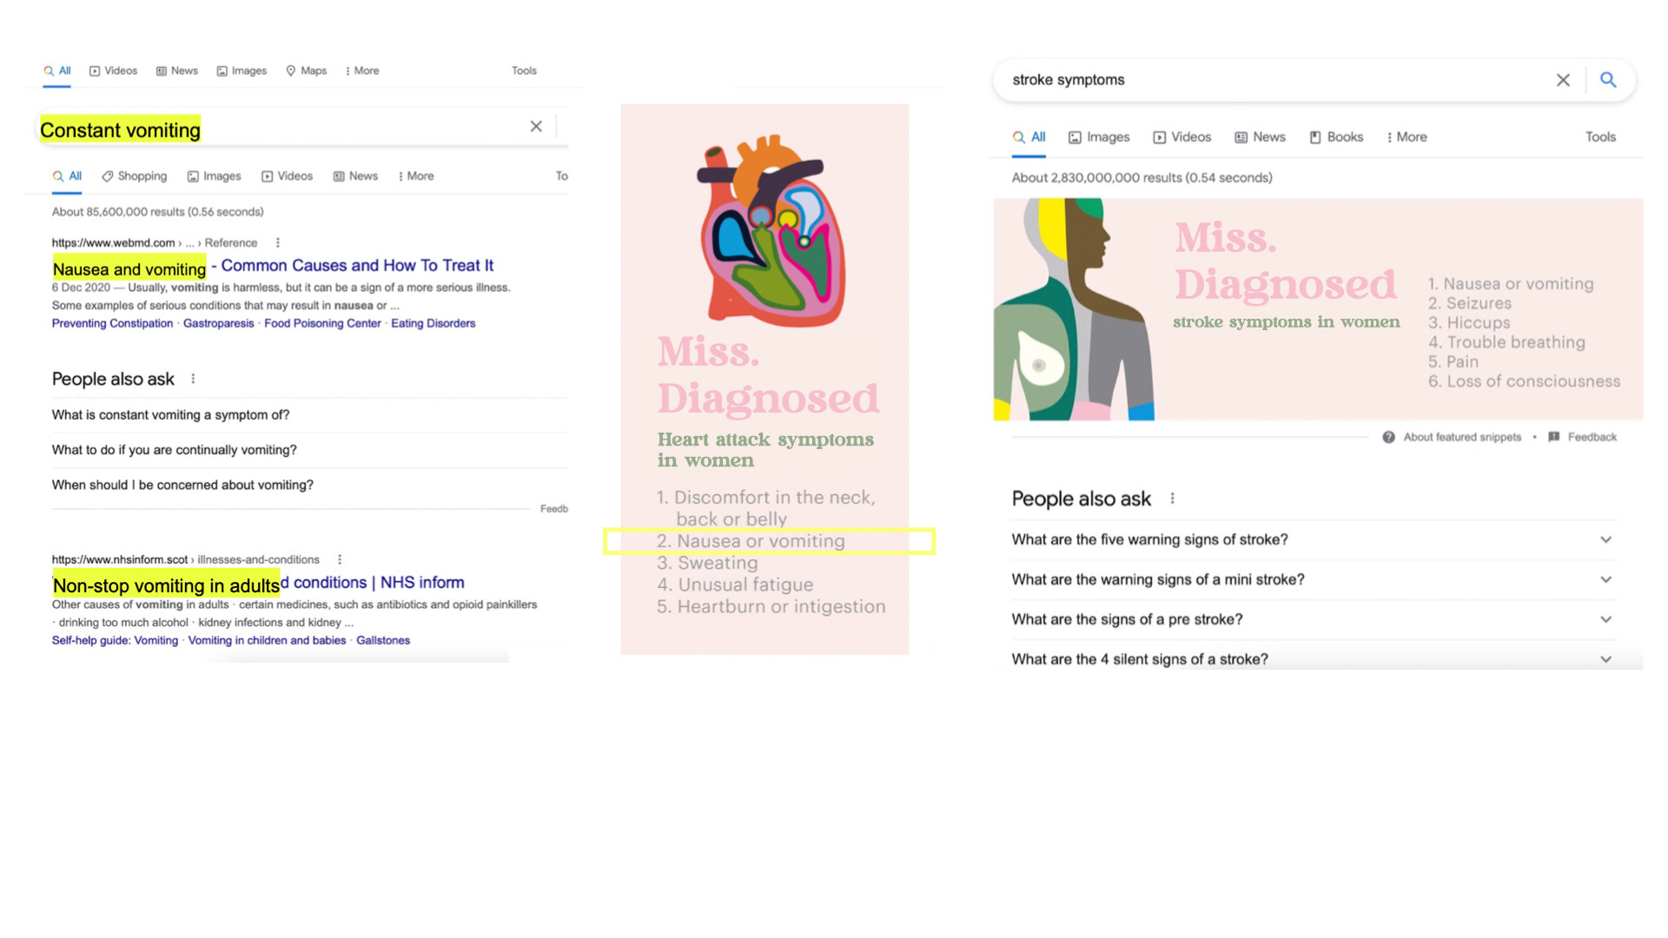Select News tab under Constant vomiting search

click(x=355, y=176)
